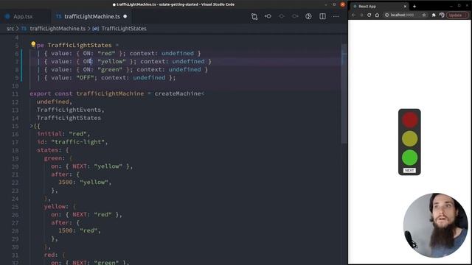Click "TrafficLightEvents," on line 13
This screenshot has height=265, width=472.
click(71, 110)
